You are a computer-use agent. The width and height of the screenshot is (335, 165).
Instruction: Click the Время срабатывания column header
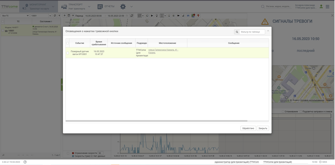(x=99, y=43)
